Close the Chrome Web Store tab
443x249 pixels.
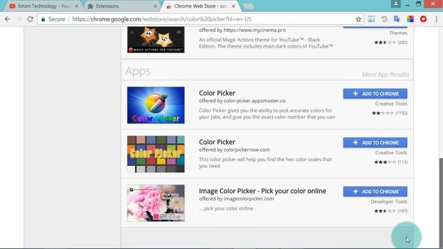click(x=233, y=6)
